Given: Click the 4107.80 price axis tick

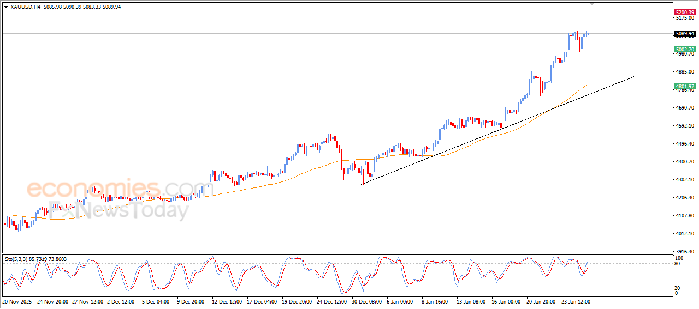Looking at the screenshot, I should [684, 216].
